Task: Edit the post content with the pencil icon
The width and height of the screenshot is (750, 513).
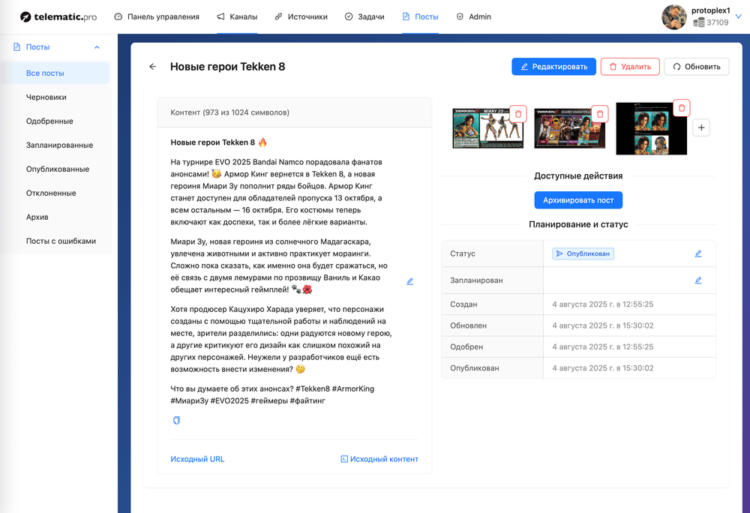Action: (x=410, y=281)
